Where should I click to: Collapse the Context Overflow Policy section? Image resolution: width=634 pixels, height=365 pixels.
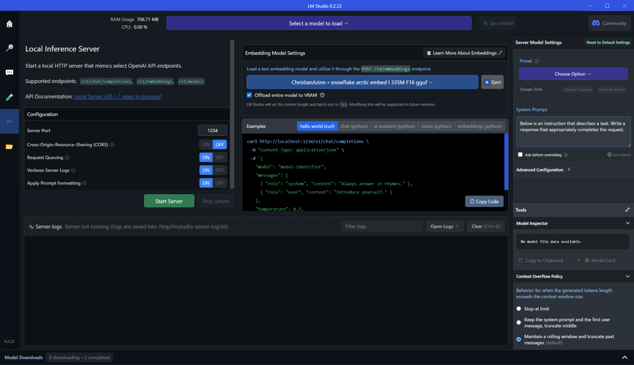pyautogui.click(x=627, y=276)
